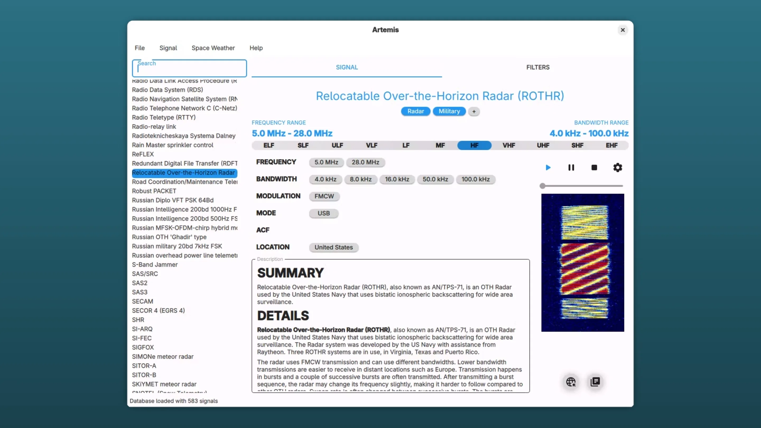This screenshot has height=428, width=761.
Task: Focus the Search input field
Action: [189, 68]
